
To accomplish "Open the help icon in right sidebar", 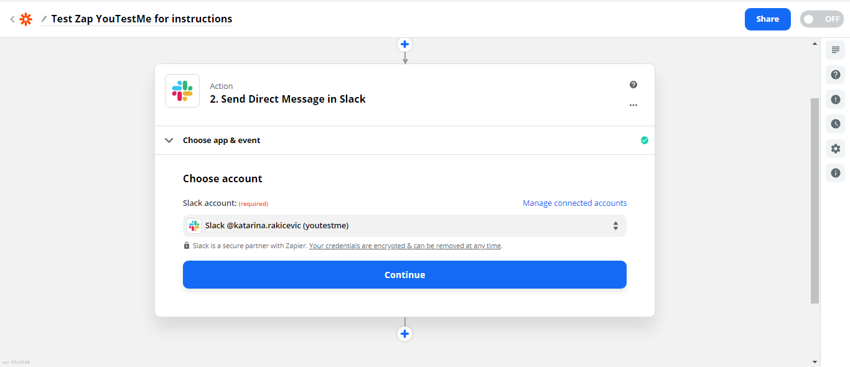I will pos(835,75).
